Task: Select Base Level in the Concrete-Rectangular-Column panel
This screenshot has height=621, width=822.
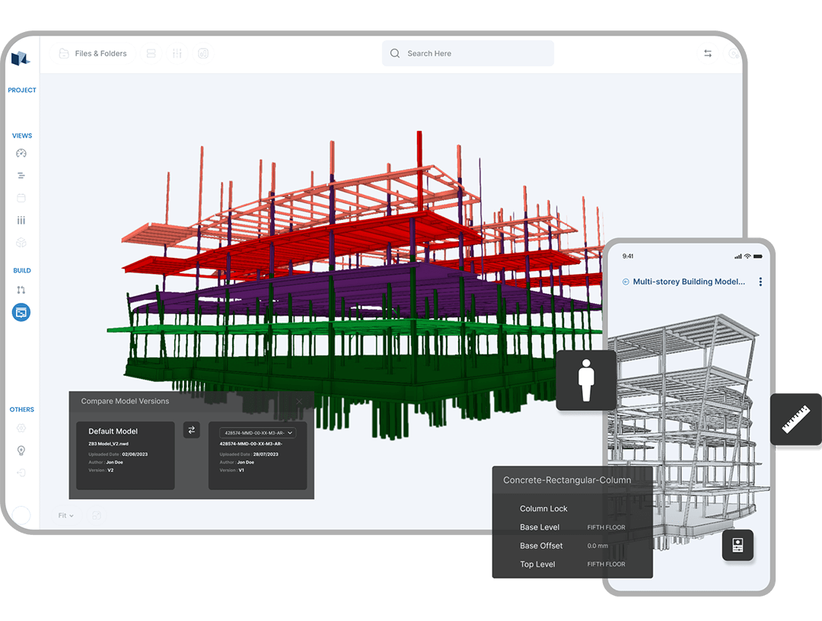Action: (x=540, y=527)
